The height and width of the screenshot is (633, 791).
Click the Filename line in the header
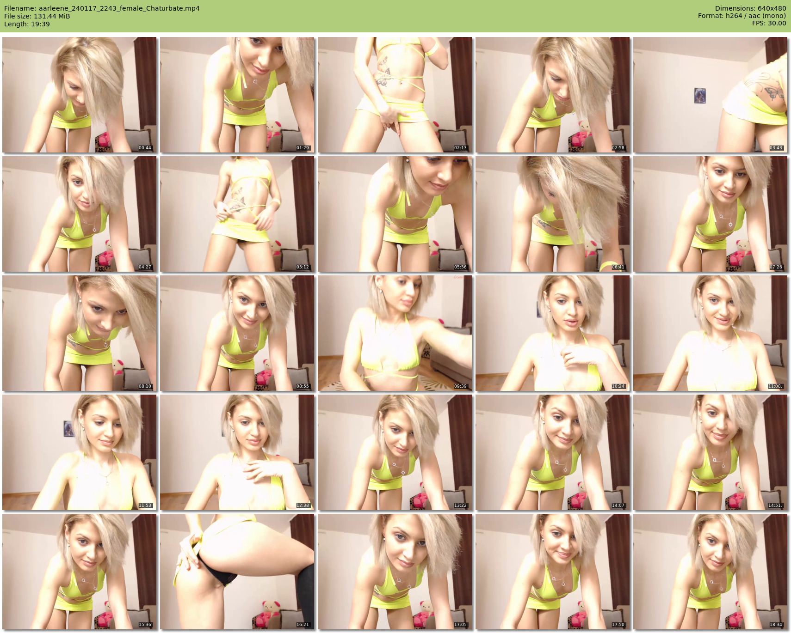click(102, 8)
